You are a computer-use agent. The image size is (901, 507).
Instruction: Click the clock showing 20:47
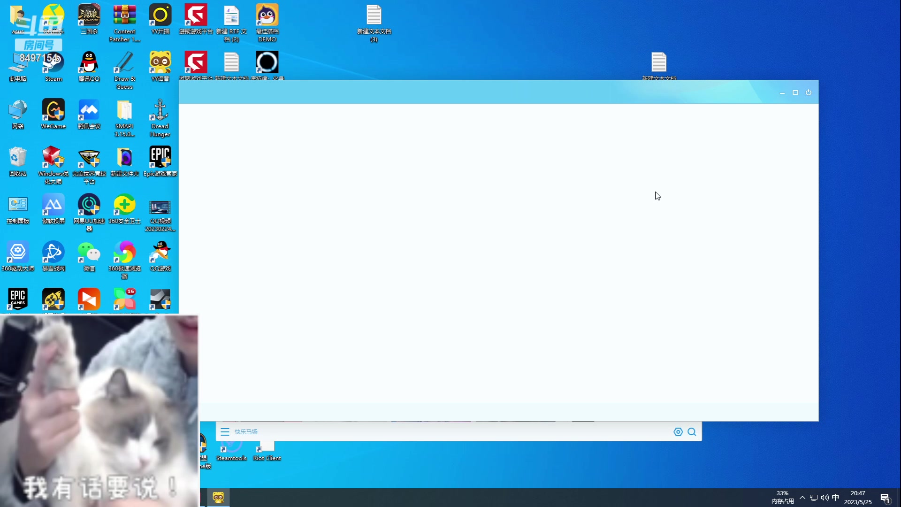(857, 498)
